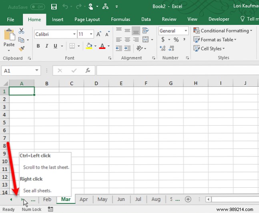Click the previous-sheet scroll arrow
Viewport: 259px width, 213px height.
click(11, 200)
